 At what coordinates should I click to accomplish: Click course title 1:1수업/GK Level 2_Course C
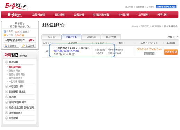pyautogui.click(x=72, y=48)
